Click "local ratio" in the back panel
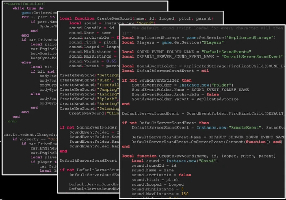The height and width of the screenshot is (200, 286). coord(44,44)
